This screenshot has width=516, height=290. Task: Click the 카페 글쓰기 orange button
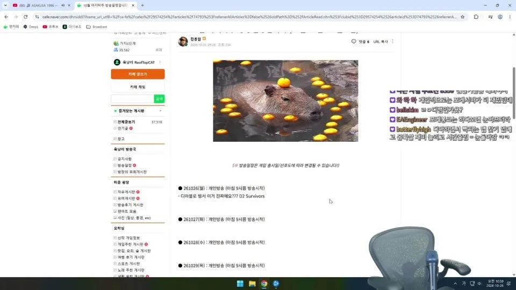138,74
